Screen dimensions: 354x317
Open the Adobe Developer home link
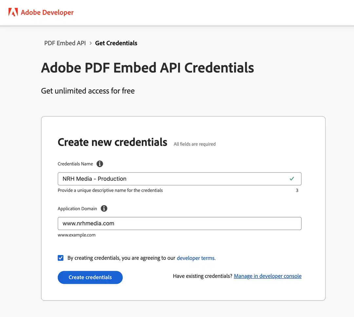pyautogui.click(x=41, y=12)
